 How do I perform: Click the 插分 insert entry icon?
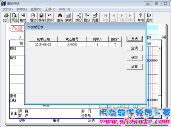tap(79, 17)
